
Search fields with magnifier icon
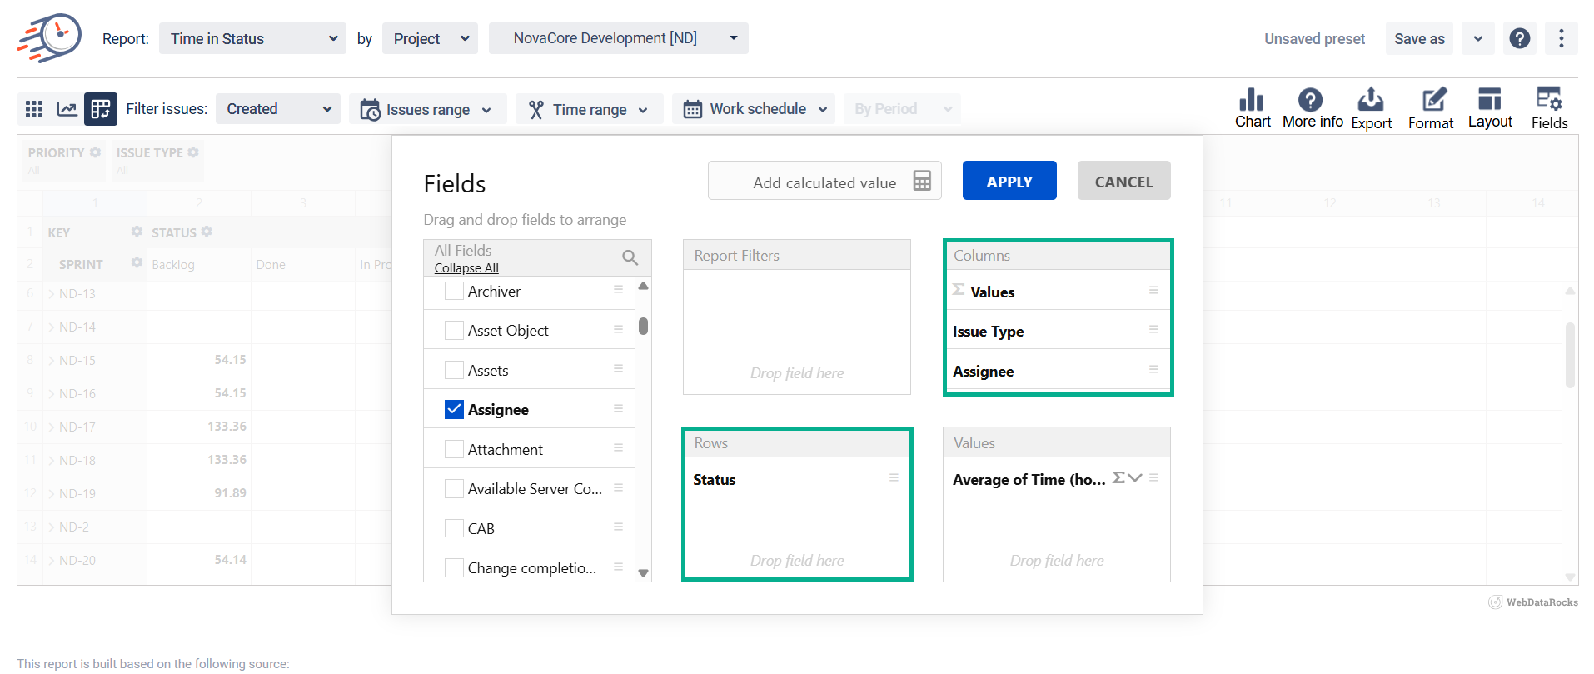630,258
